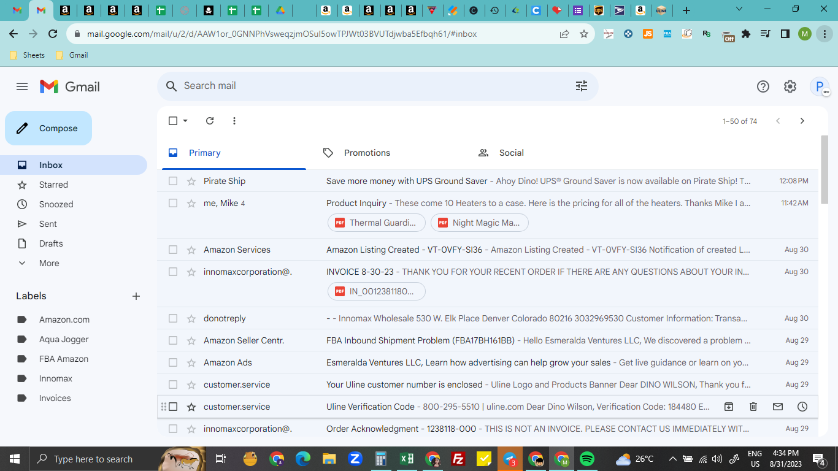Archive the Uline Verification Code email

pos(729,407)
